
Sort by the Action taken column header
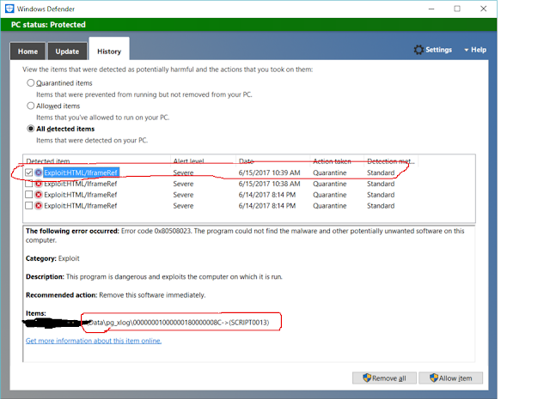click(x=337, y=160)
